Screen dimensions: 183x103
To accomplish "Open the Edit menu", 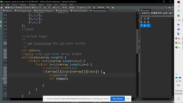I will [x=8, y=5].
